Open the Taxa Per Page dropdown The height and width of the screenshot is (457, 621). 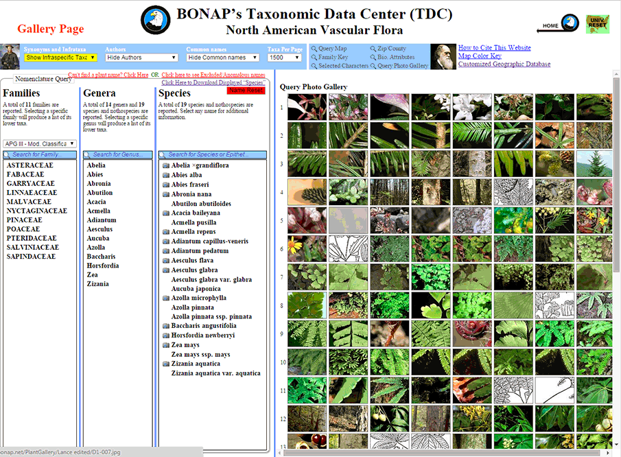(x=284, y=58)
